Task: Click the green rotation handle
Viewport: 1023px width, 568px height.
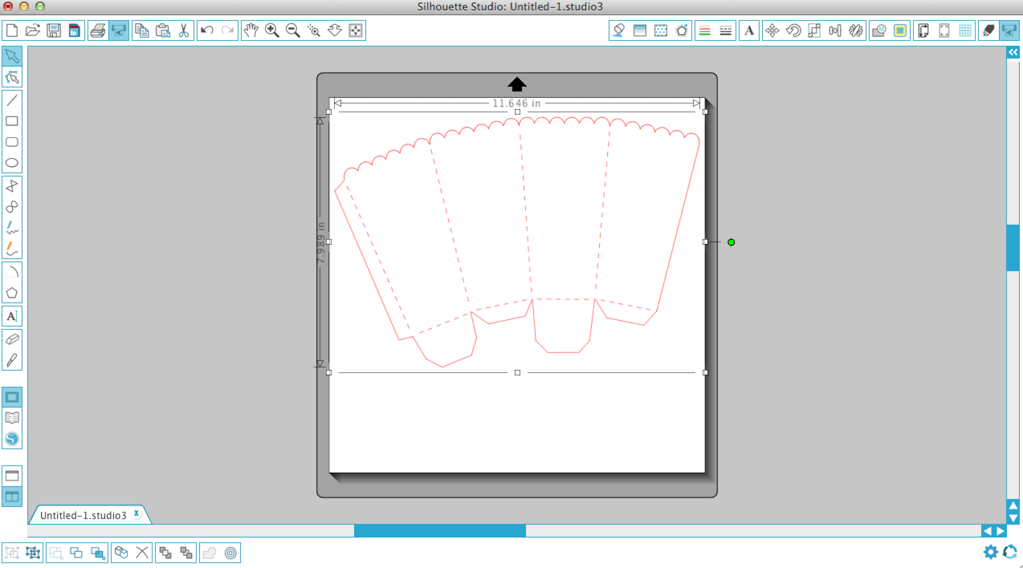Action: click(x=731, y=242)
